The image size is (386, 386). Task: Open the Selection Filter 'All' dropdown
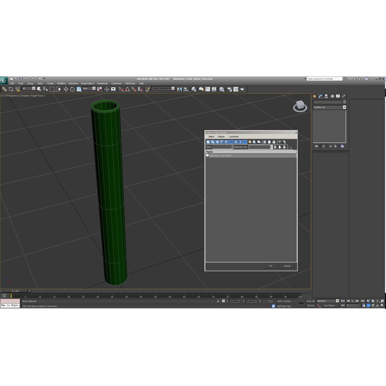(29, 88)
